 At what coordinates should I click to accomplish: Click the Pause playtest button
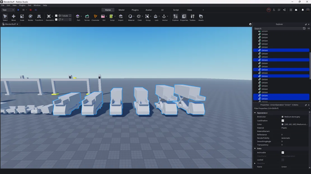pos(23,10)
